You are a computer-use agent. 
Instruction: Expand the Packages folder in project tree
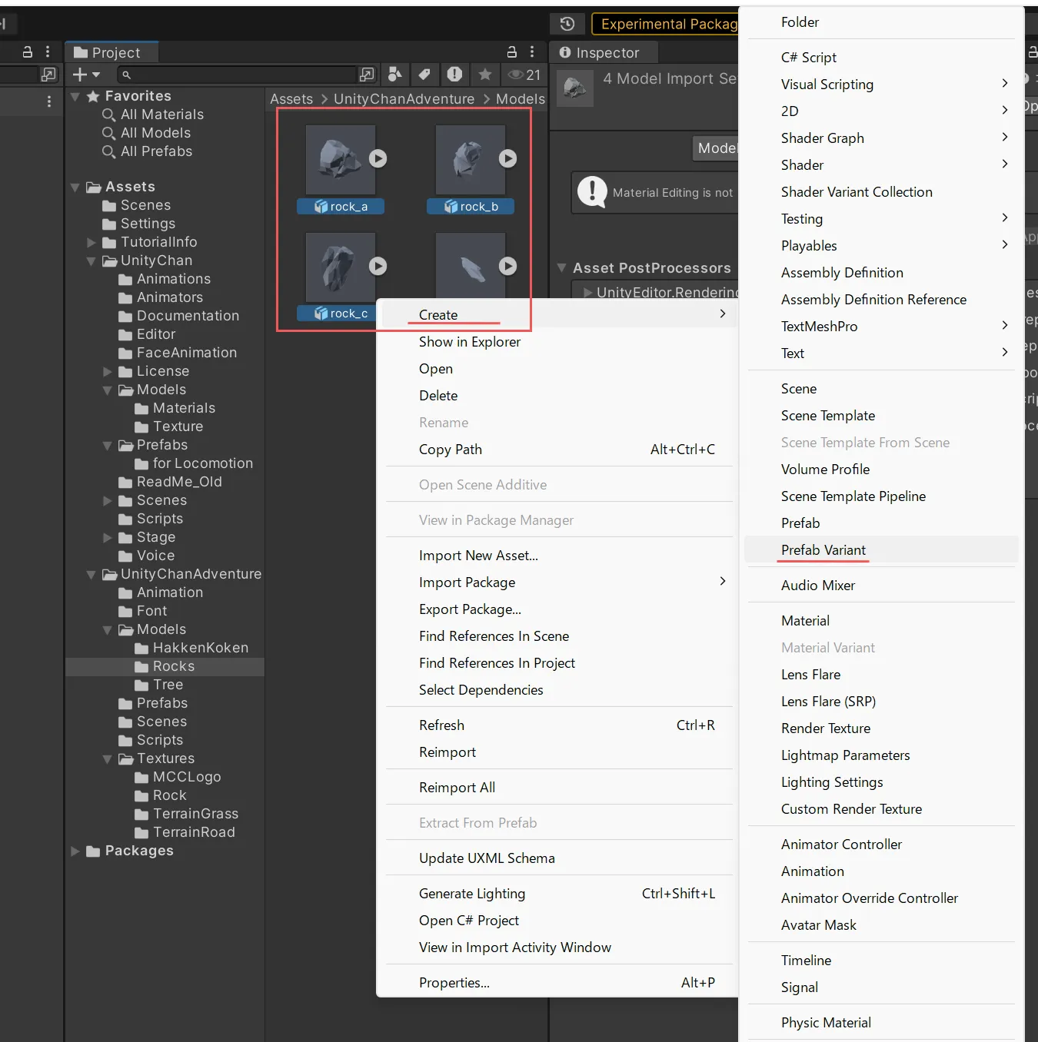pyautogui.click(x=75, y=851)
